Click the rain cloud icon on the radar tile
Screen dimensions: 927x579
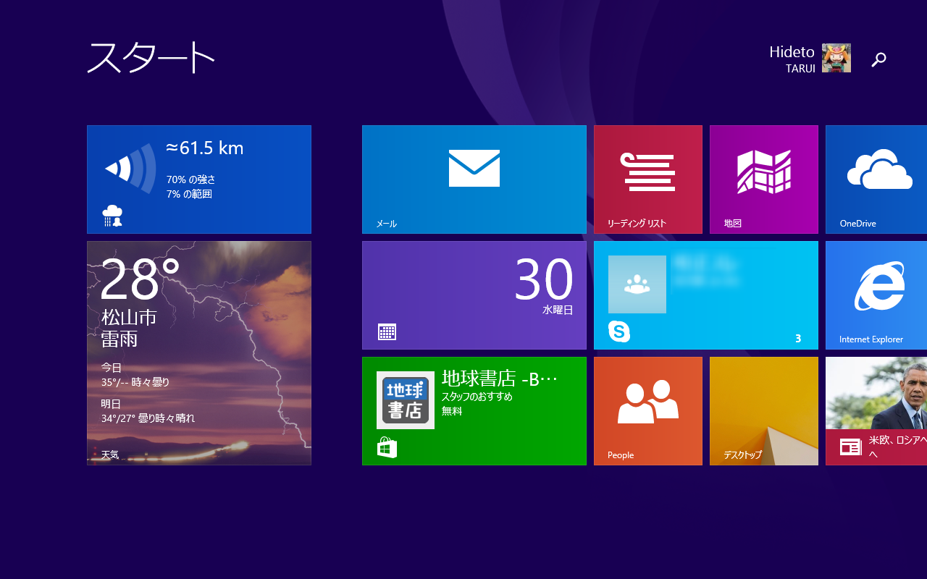click(x=112, y=216)
